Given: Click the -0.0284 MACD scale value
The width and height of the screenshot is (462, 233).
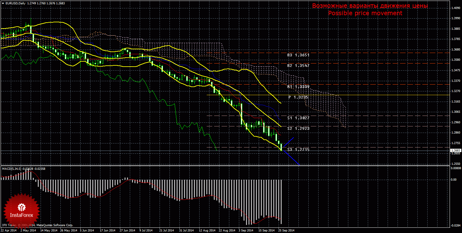Looking at the screenshot, I should 455,226.
